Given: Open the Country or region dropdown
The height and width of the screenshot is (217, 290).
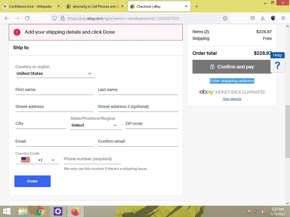Looking at the screenshot, I should tap(55, 73).
